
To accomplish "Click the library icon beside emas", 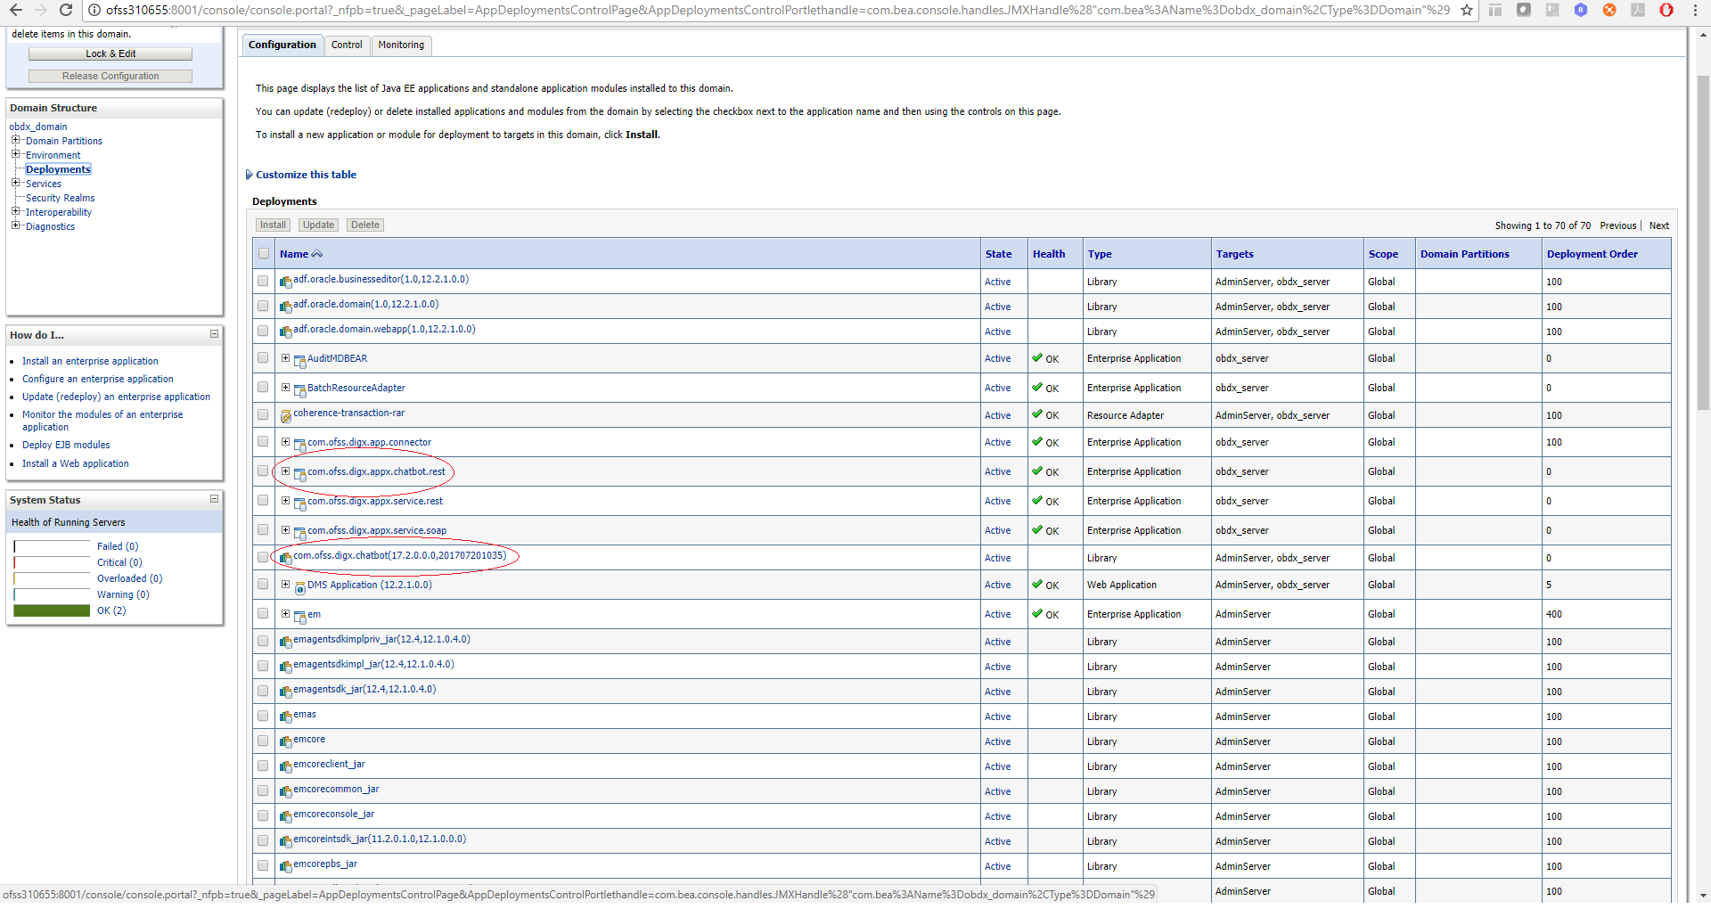I will [286, 717].
